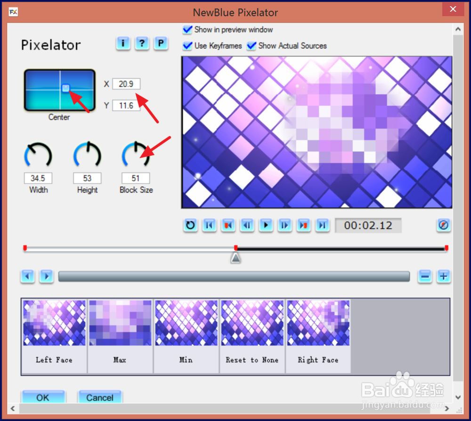Image resolution: width=471 pixels, height=421 pixels.
Task: Zoom in timeline with plus button
Action: (x=444, y=276)
